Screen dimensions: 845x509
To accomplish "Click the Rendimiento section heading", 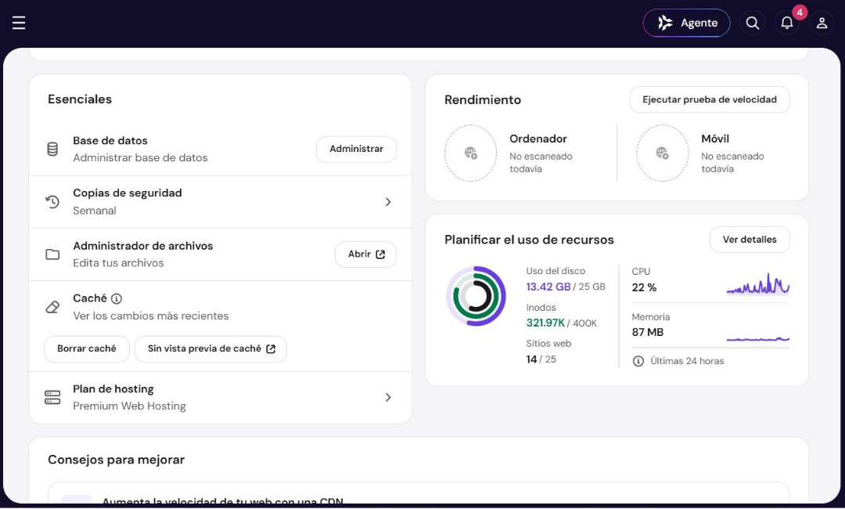I will 483,99.
